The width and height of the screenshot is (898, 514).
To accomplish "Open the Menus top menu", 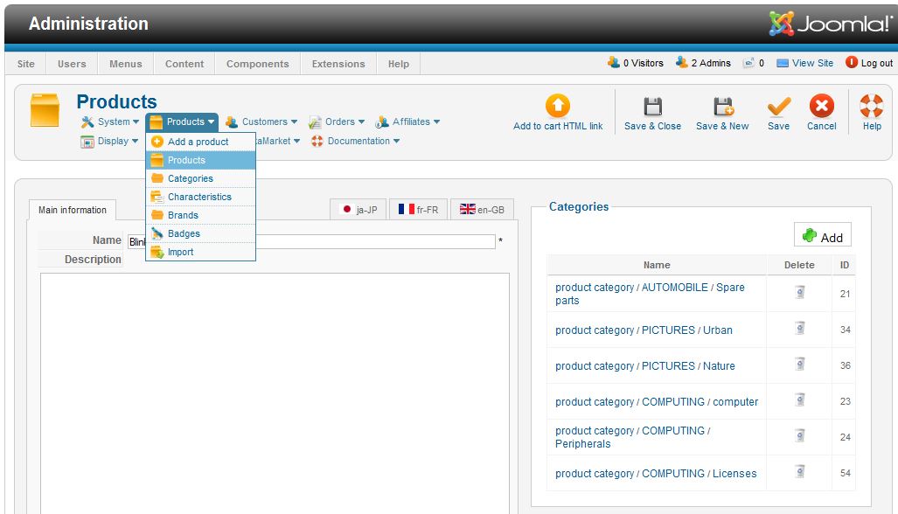I will [125, 64].
